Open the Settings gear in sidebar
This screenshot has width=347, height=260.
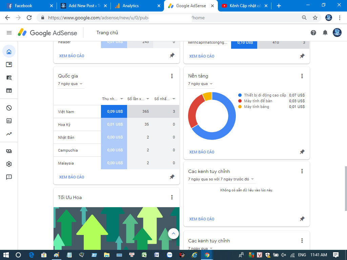pyautogui.click(x=9, y=164)
